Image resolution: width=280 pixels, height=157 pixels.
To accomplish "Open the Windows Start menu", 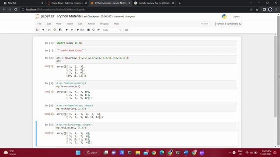I will 78,153.
